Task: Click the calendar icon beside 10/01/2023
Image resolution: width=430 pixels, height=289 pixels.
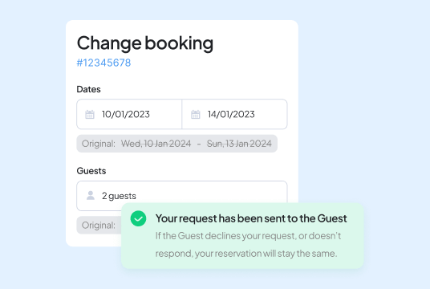Action: pyautogui.click(x=90, y=114)
